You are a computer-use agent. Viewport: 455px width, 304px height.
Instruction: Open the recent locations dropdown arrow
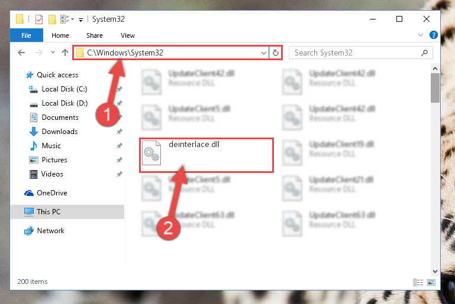click(53, 53)
